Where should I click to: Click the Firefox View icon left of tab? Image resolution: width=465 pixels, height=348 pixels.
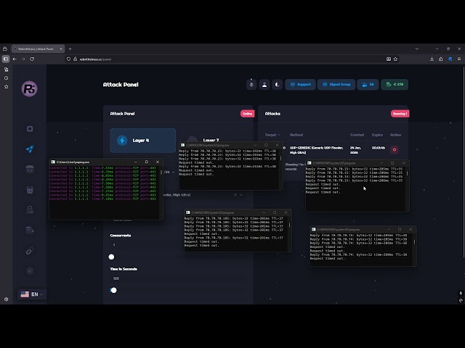coord(5,49)
